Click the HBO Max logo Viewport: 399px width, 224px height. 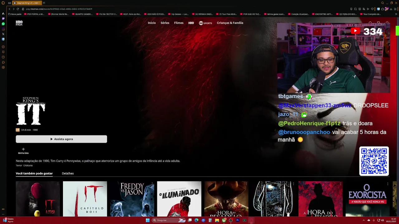pyautogui.click(x=19, y=23)
